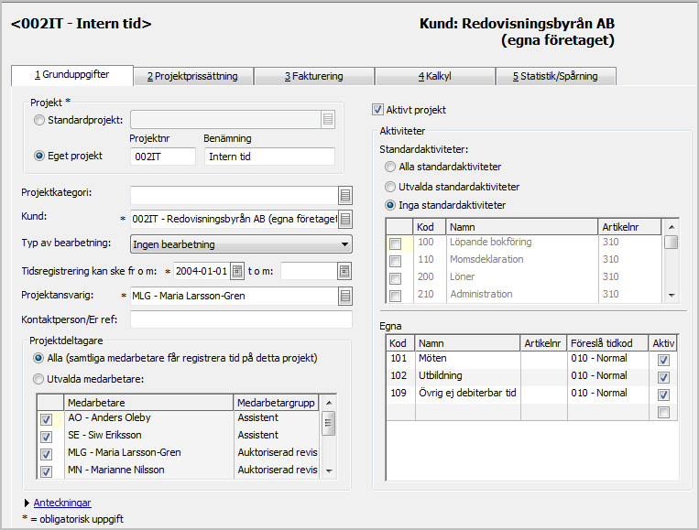Switch to 2 Projektprissättning tab
Screen dimensions: 699x530
(x=192, y=76)
